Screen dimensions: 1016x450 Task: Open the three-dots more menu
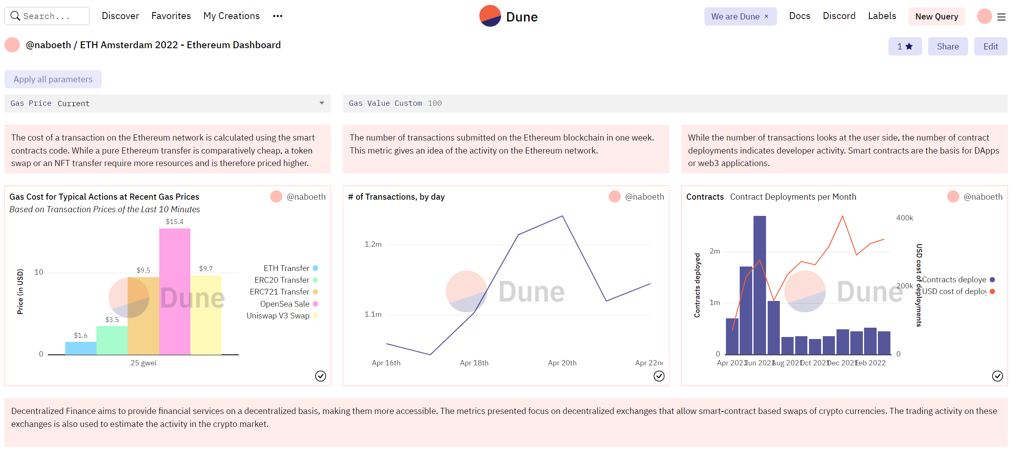coord(277,16)
